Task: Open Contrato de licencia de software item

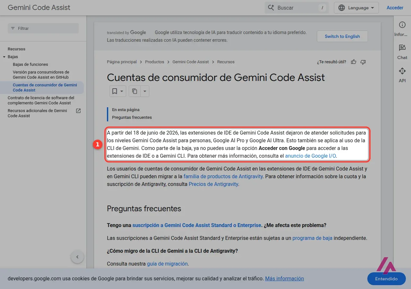Action: [x=41, y=101]
